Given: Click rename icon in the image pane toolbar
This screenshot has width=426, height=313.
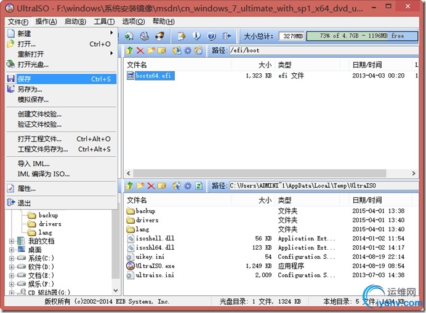Looking at the screenshot, I should [162, 50].
